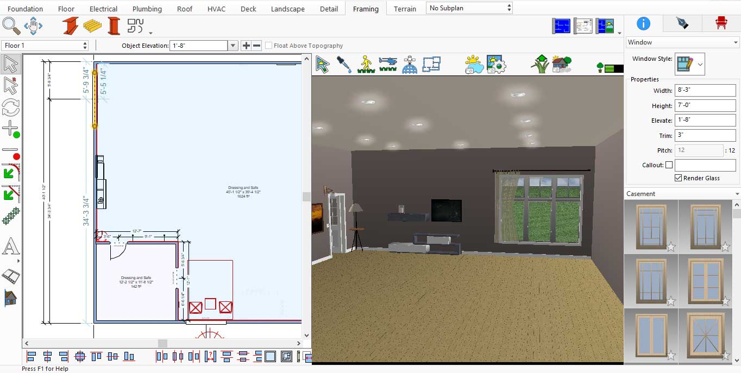
Task: Open the Casement category dropdown
Action: coord(682,193)
